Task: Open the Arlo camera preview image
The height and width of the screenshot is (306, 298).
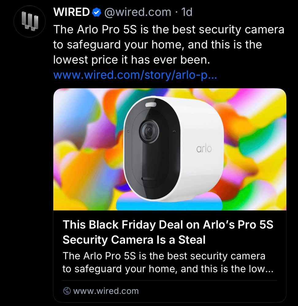Action: coord(170,149)
